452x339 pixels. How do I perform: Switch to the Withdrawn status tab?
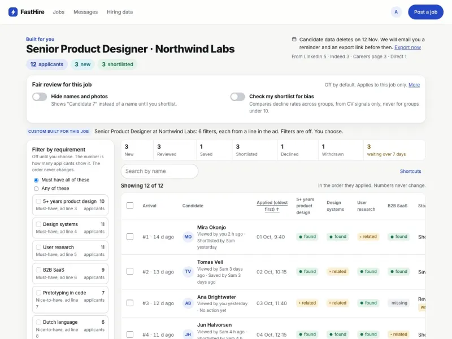pyautogui.click(x=341, y=150)
